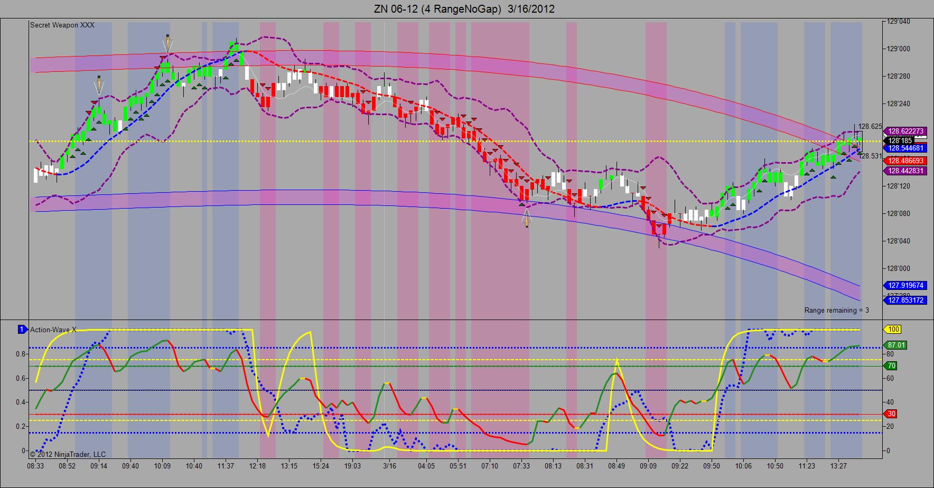Click the 128.531 low label near last bar
The width and height of the screenshot is (934, 488).
click(x=870, y=156)
